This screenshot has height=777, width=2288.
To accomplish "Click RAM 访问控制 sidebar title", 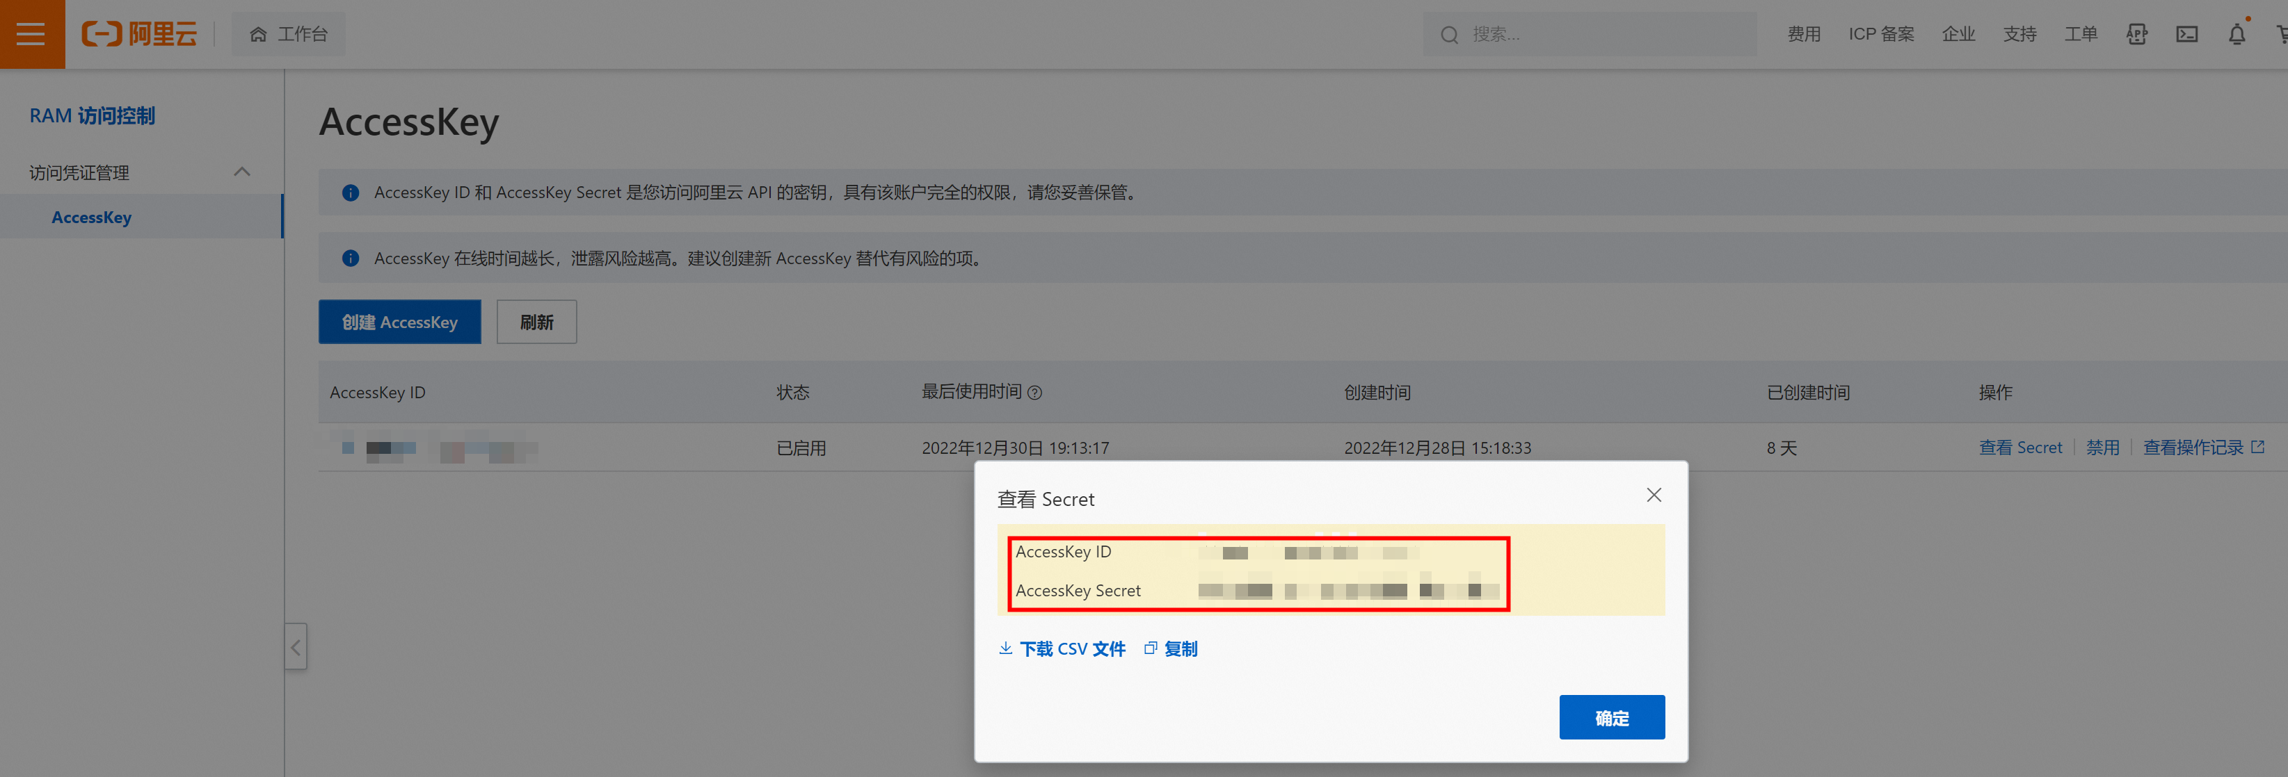I will [x=92, y=115].
